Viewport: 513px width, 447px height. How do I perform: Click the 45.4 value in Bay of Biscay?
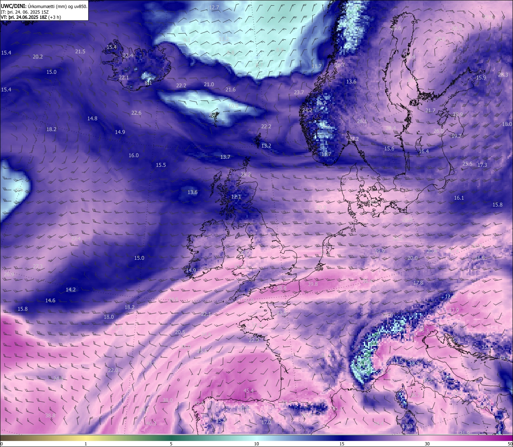pos(248,391)
